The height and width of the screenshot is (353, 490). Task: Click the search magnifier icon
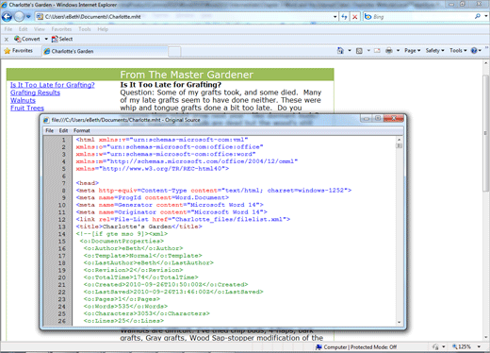pyautogui.click(x=478, y=16)
